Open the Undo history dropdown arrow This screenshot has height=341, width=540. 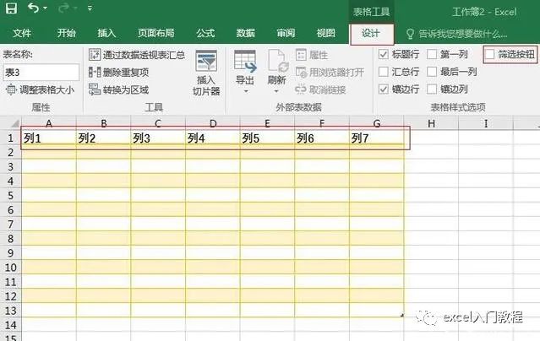(46, 9)
